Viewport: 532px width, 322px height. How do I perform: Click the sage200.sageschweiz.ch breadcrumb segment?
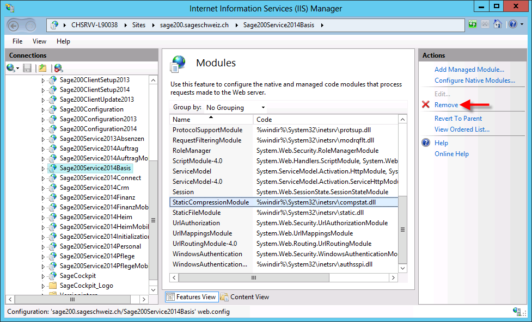coord(194,25)
